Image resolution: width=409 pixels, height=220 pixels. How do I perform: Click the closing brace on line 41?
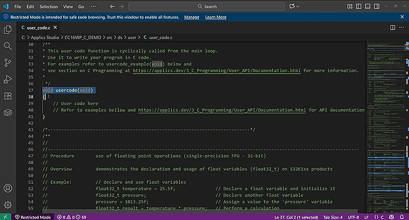click(44, 117)
